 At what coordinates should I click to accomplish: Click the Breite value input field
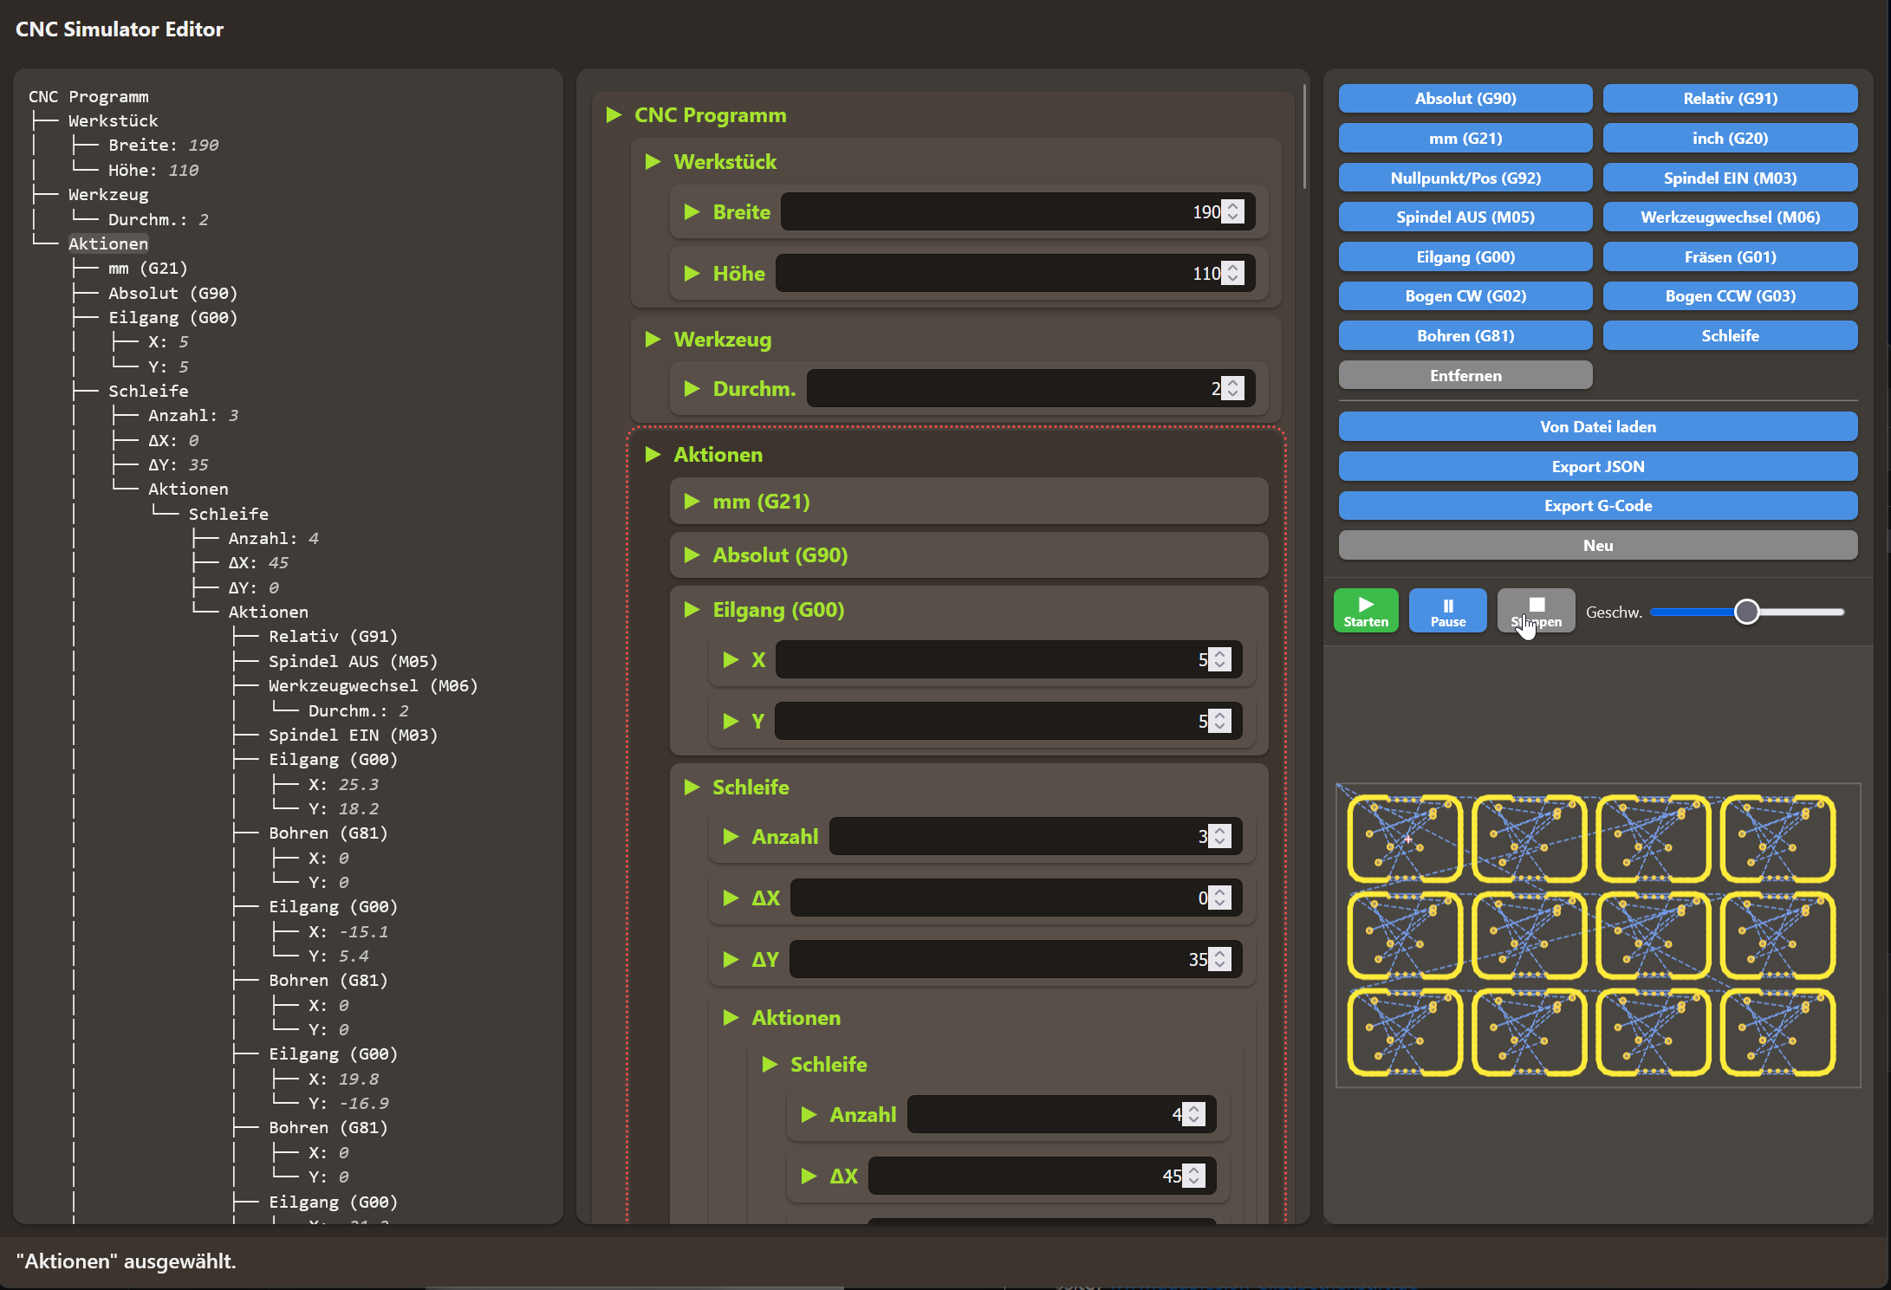pyautogui.click(x=1017, y=211)
